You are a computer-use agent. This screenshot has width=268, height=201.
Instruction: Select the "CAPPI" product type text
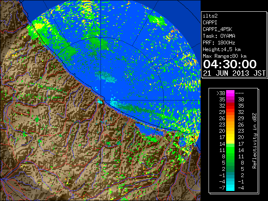pyautogui.click(x=210, y=23)
